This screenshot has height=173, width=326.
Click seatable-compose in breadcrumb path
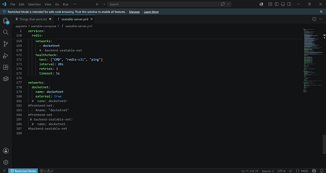[x=43, y=26]
